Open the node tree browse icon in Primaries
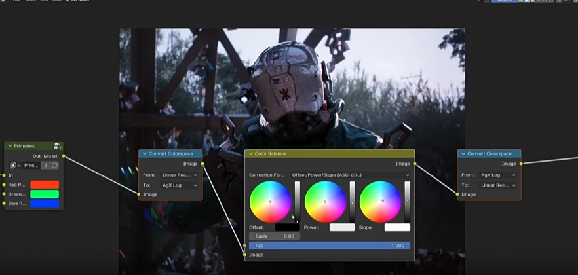Viewport: 578px width, 275px height. click(15, 166)
